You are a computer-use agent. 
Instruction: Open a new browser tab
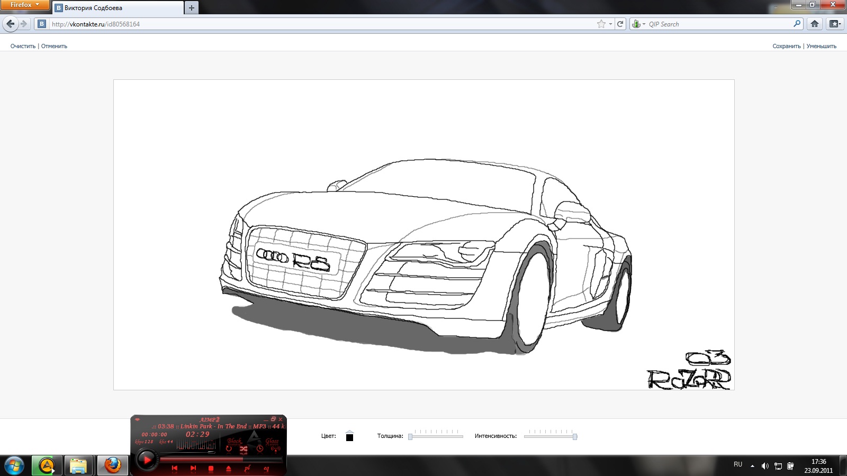pyautogui.click(x=192, y=8)
